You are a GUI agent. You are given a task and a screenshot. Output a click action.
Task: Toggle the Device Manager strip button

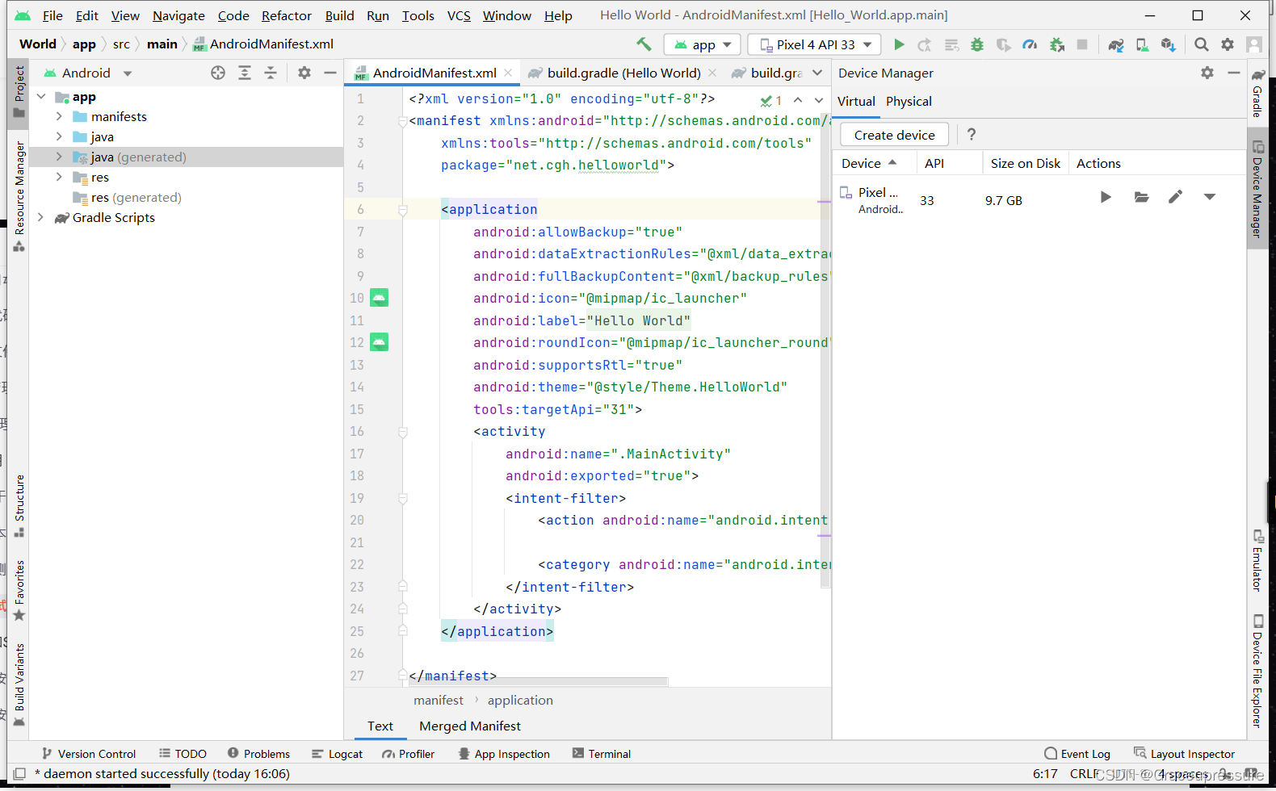1257,190
